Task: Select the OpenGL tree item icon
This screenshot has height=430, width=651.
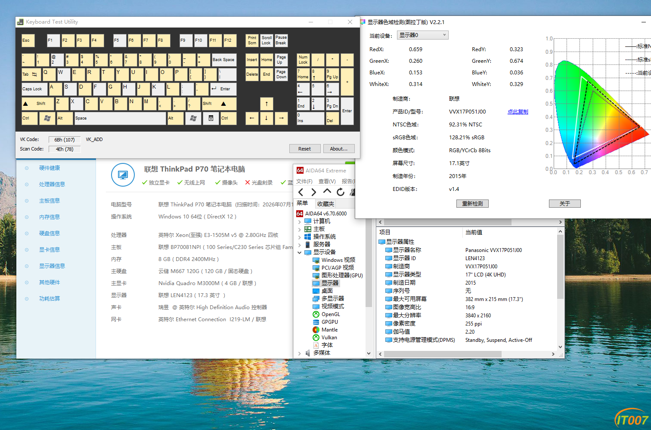Action: tap(316, 314)
